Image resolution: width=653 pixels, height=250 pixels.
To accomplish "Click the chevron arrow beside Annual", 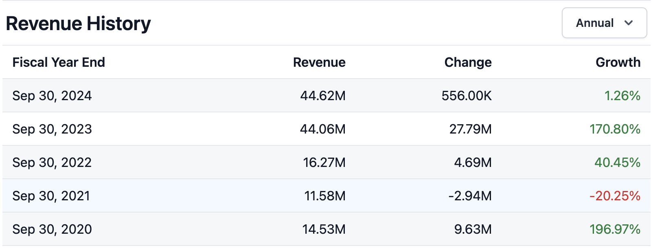I will click(629, 23).
